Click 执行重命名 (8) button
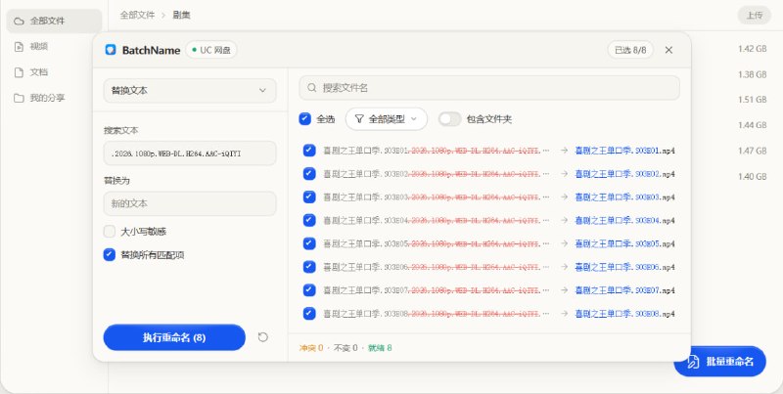 [x=174, y=337]
